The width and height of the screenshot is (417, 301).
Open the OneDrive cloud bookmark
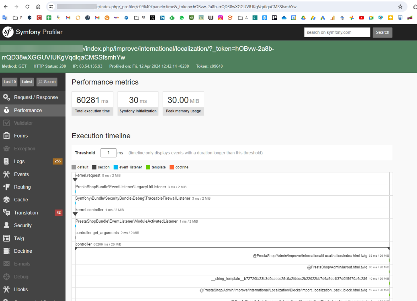[284, 18]
